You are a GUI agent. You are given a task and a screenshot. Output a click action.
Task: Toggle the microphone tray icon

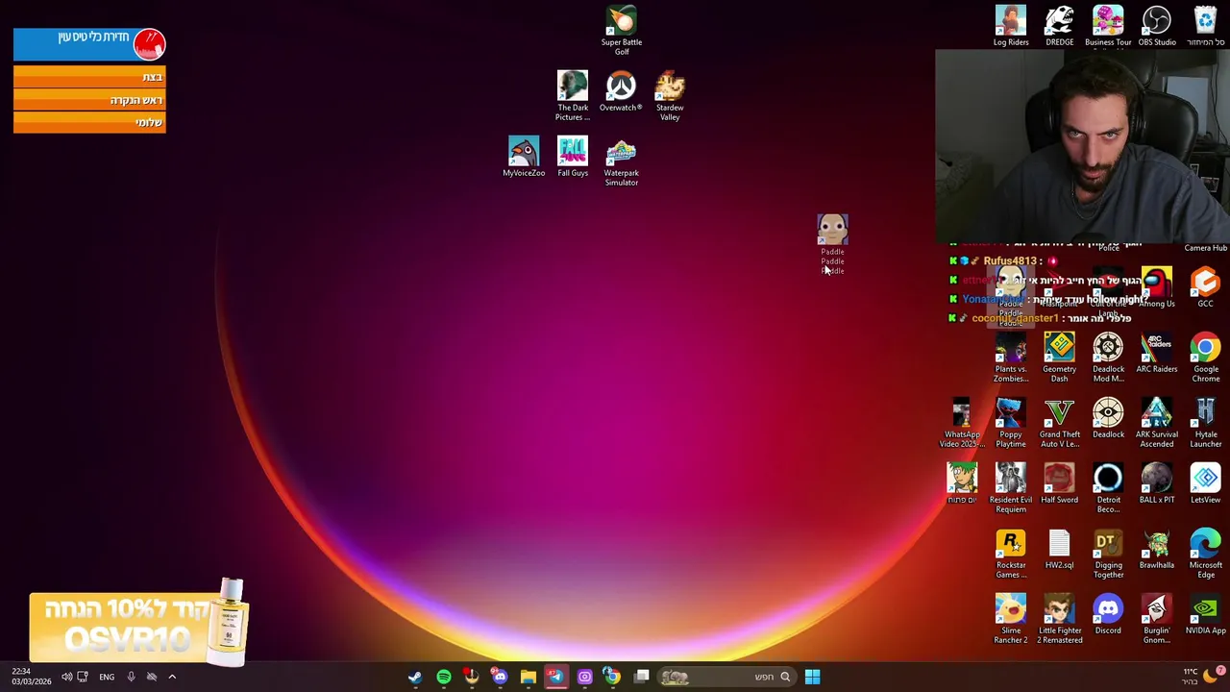coord(131,677)
